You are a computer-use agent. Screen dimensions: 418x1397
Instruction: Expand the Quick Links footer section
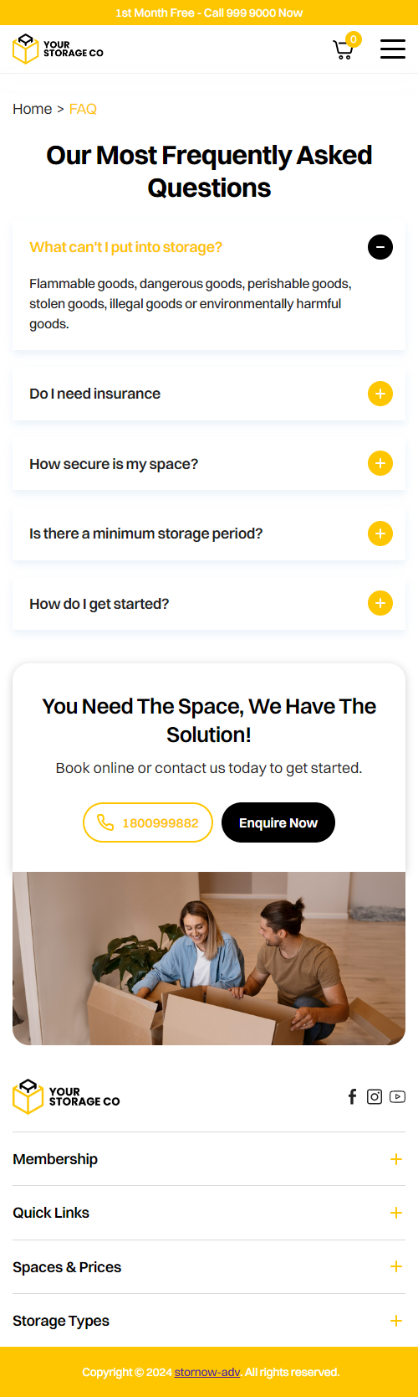point(209,1213)
